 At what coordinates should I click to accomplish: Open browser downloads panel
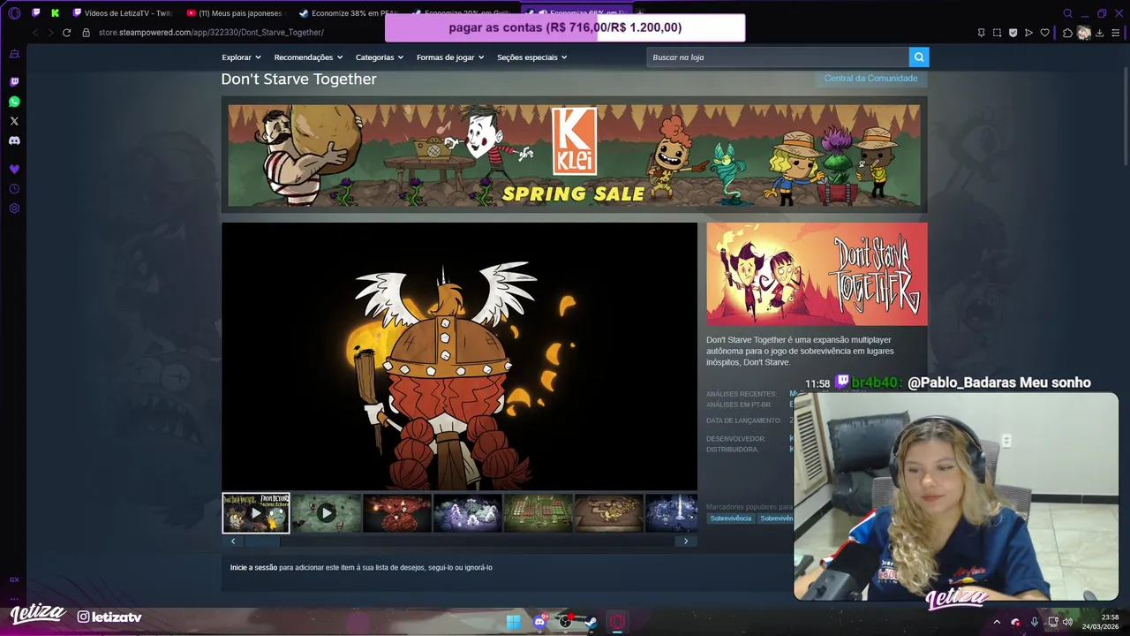coord(1100,33)
